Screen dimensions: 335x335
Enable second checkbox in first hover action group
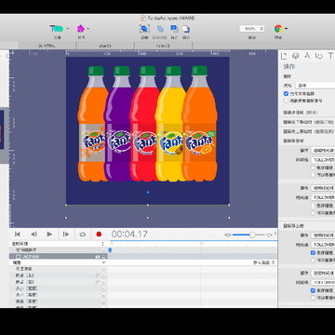(x=313, y=175)
